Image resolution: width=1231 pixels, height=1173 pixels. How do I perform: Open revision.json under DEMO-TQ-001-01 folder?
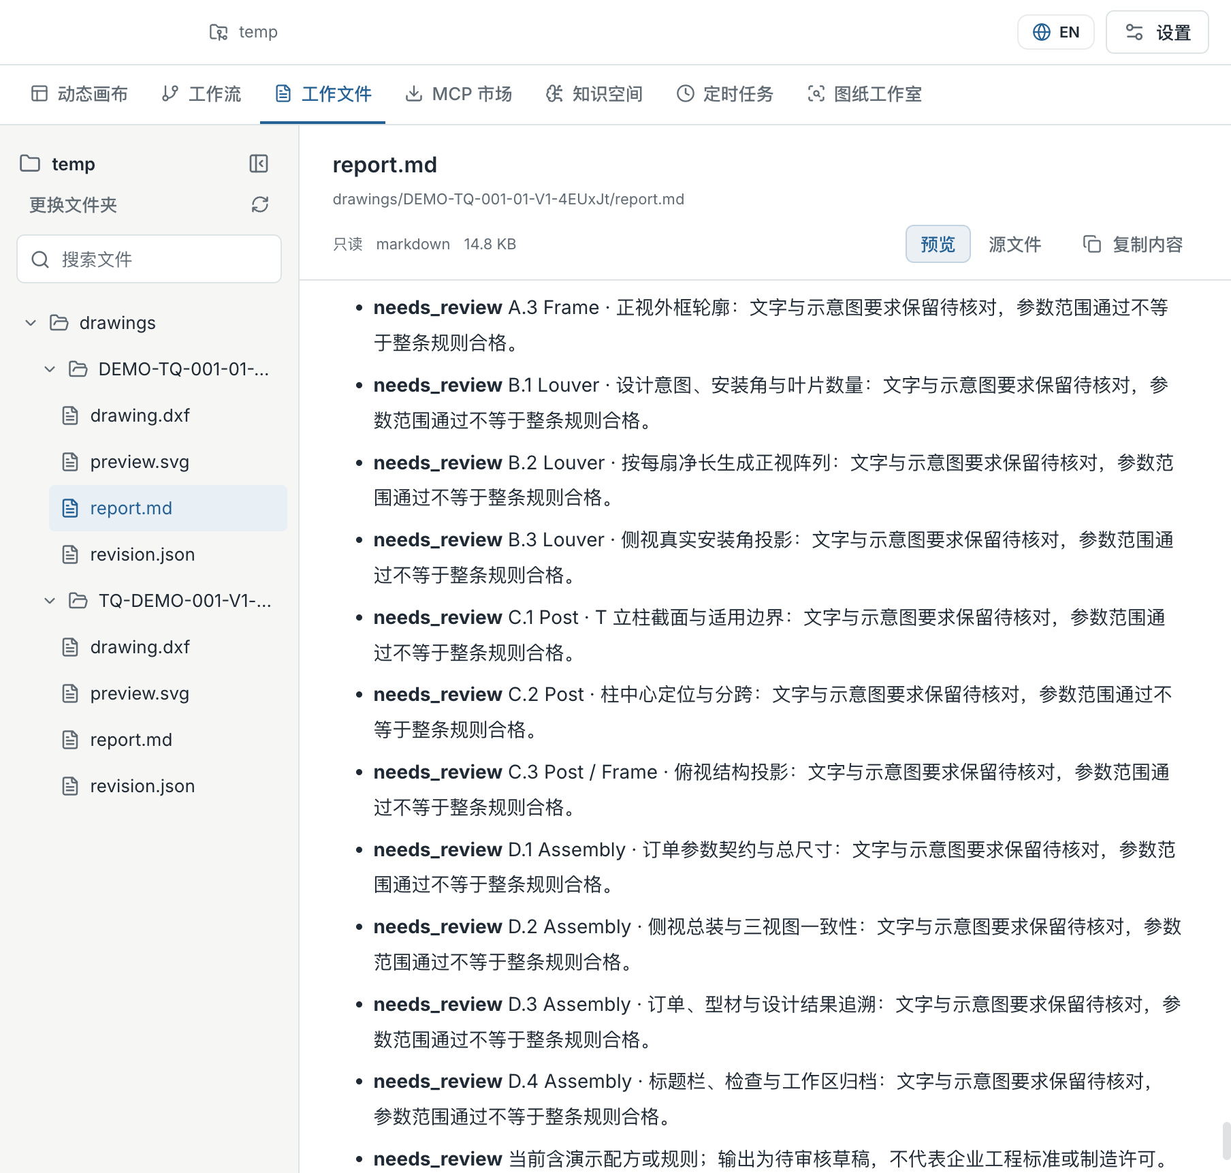coord(168,554)
